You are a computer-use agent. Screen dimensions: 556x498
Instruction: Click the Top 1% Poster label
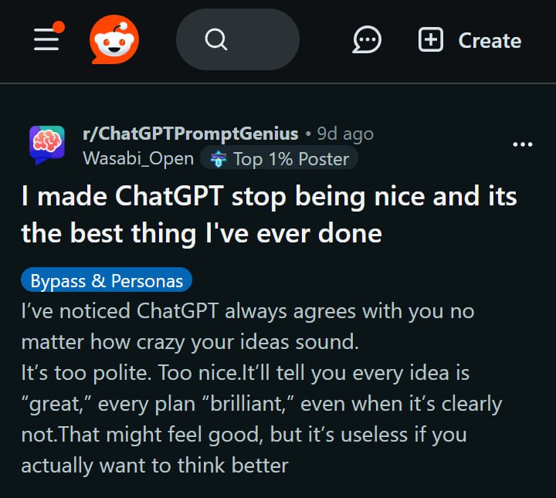pyautogui.click(x=291, y=159)
